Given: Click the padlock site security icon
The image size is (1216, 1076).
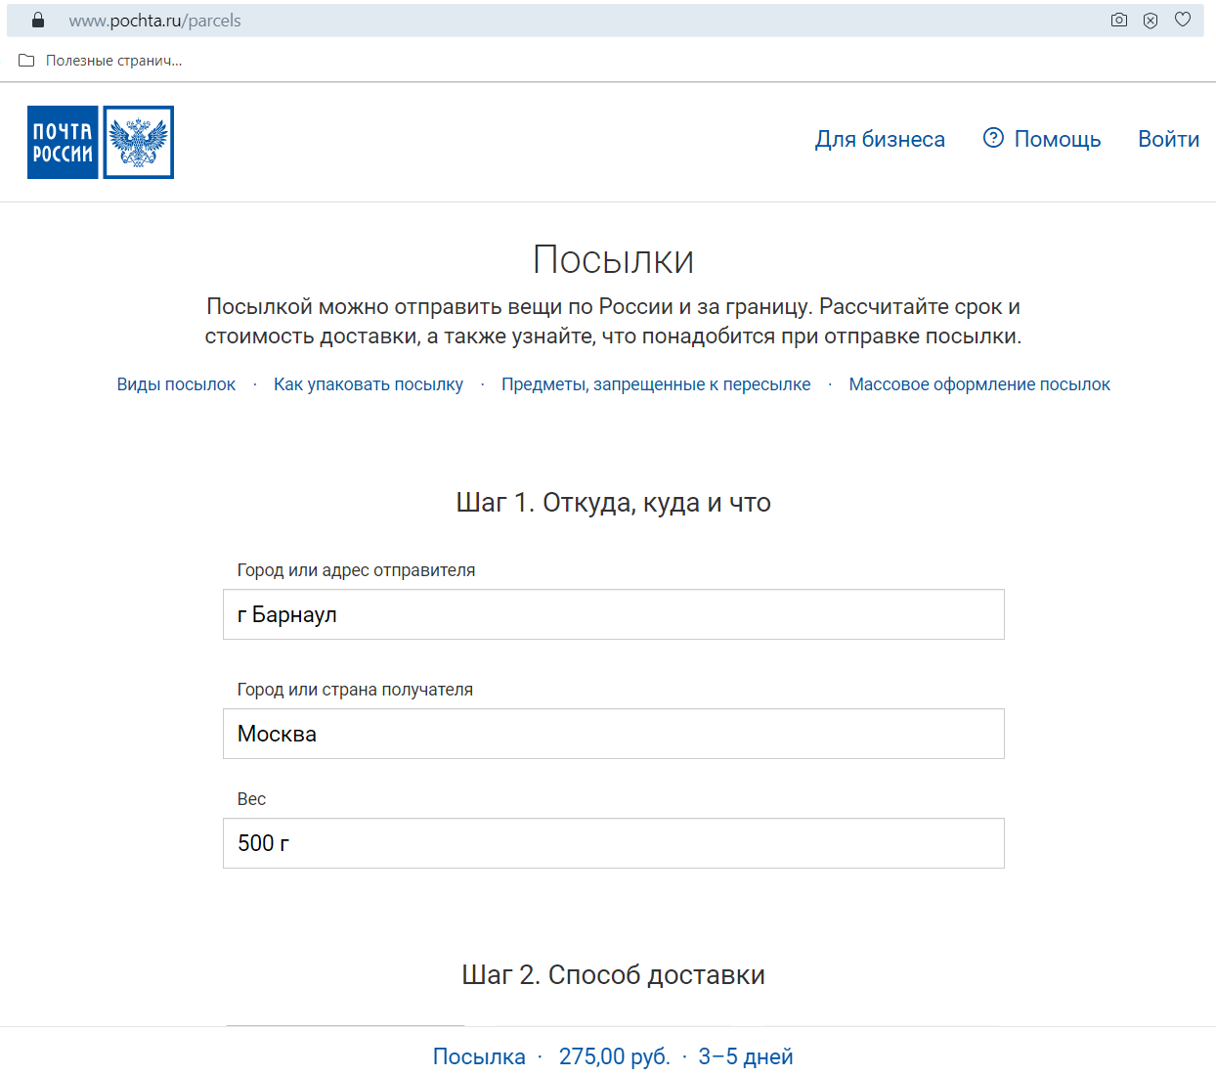Looking at the screenshot, I should pos(38,21).
